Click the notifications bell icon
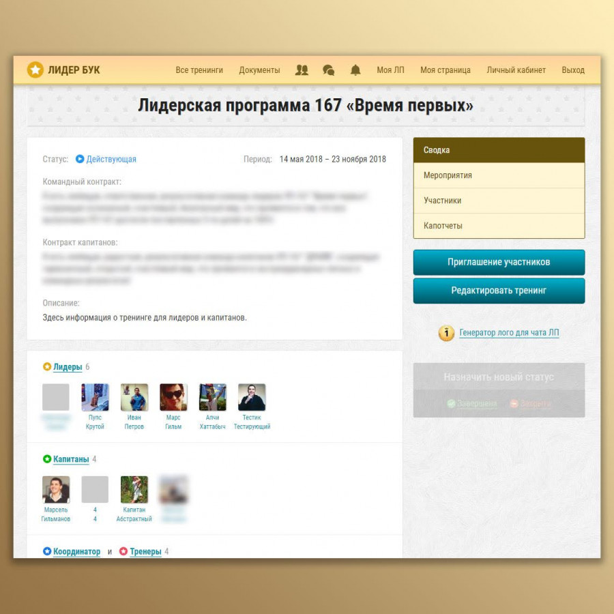 point(355,70)
